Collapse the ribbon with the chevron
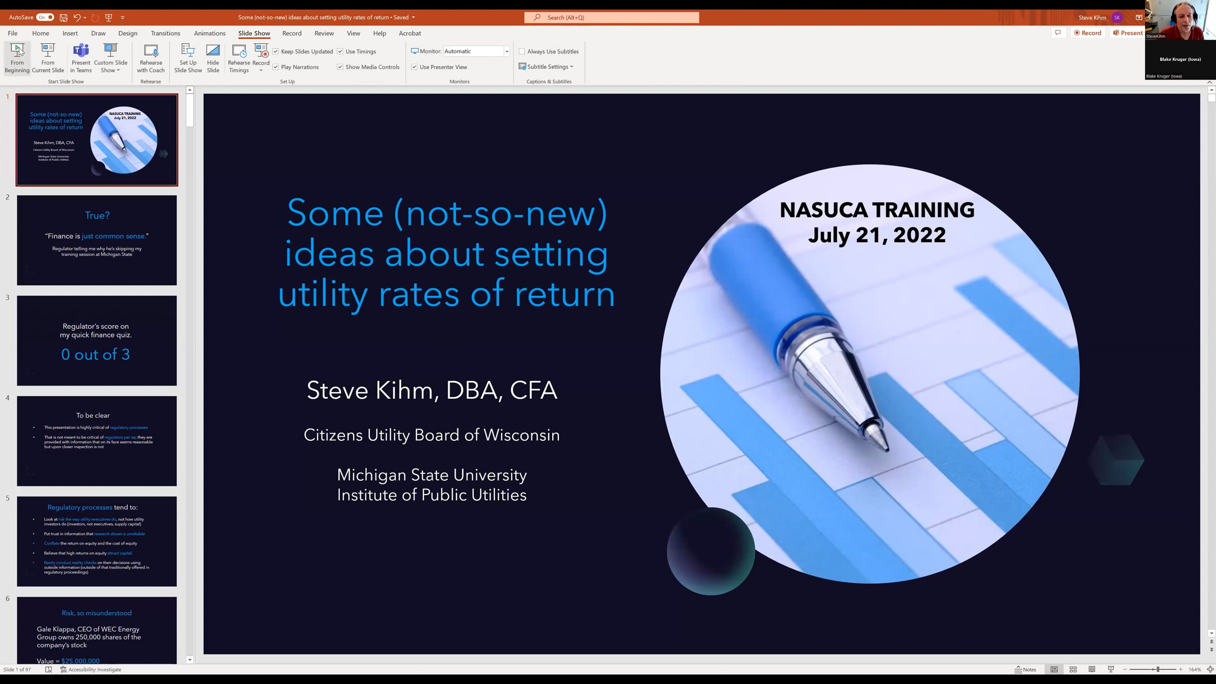 coord(1209,82)
